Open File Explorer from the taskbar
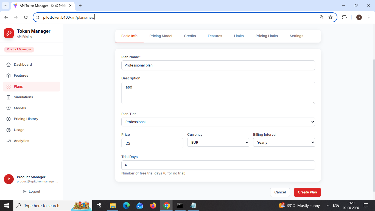The image size is (375, 211). 113,206
